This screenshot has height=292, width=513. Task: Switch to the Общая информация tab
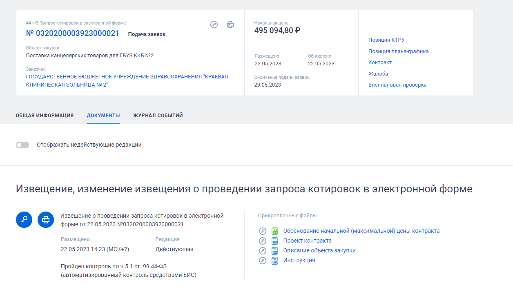point(45,115)
